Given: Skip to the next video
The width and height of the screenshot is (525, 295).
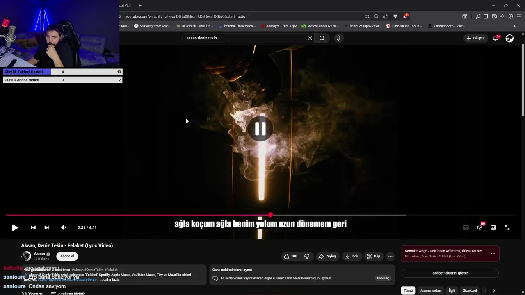Looking at the screenshot, I should click(x=47, y=227).
